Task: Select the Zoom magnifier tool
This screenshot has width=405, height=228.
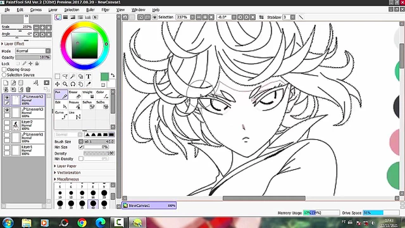Action: [65, 84]
